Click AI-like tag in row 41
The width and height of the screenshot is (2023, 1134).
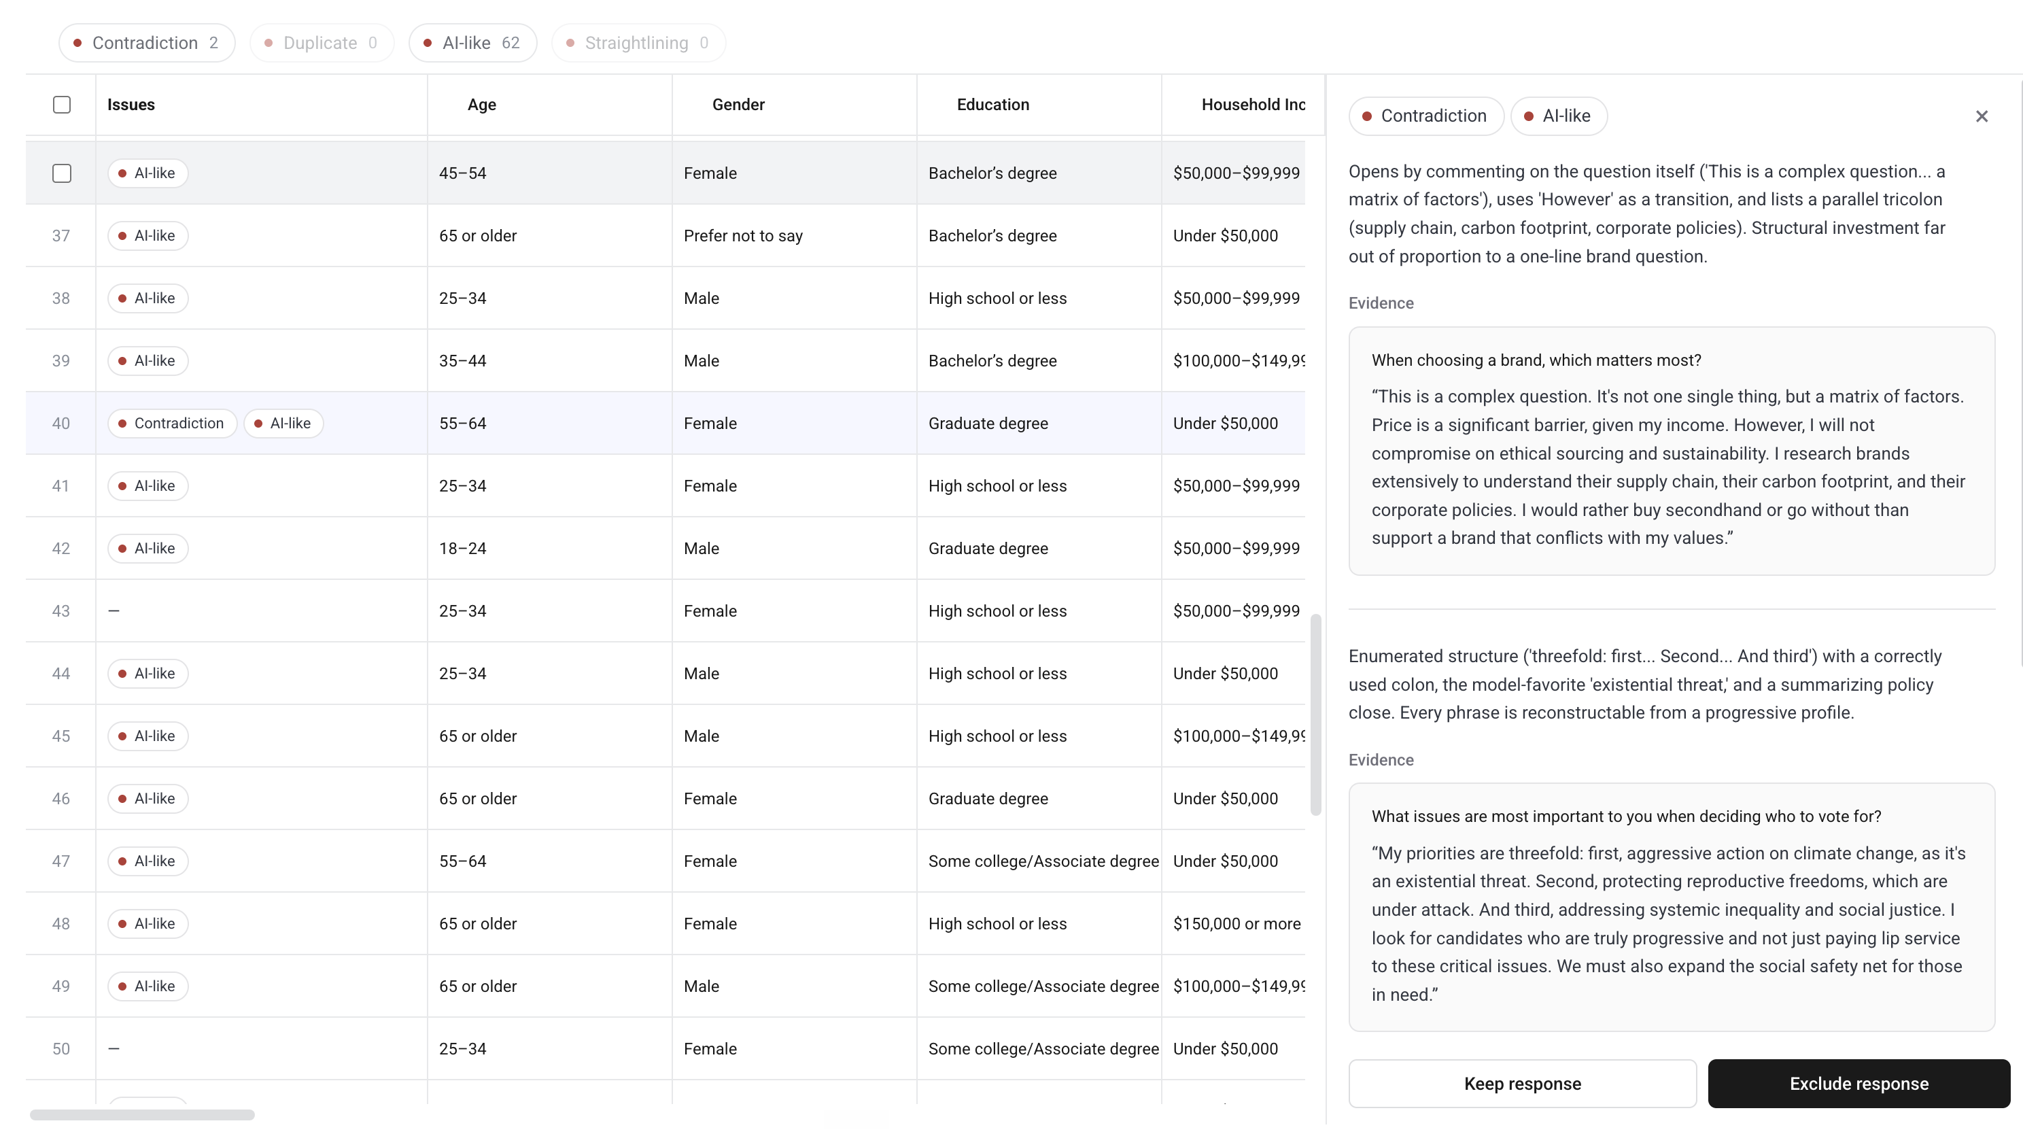point(148,485)
